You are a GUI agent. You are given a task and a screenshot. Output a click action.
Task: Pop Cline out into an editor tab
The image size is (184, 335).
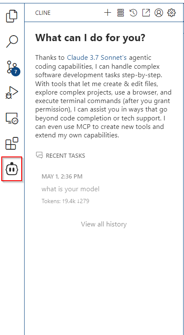[146, 13]
